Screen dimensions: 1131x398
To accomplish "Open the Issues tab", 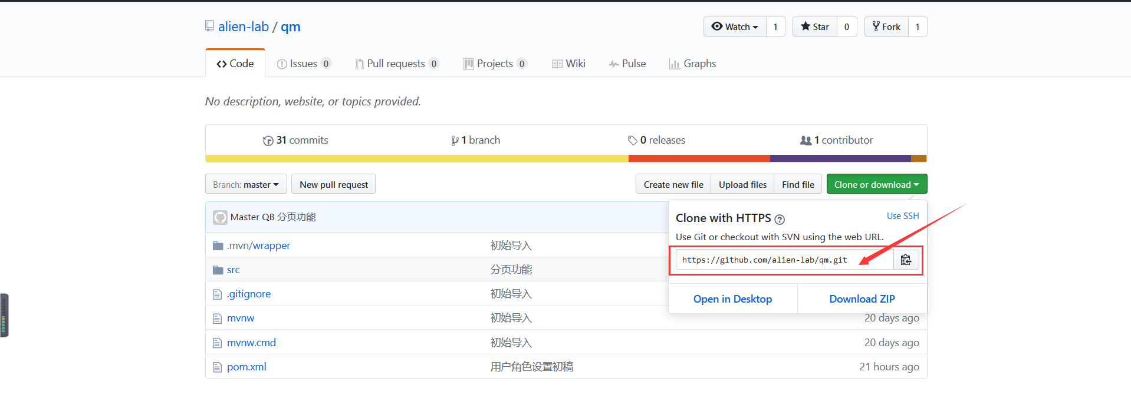I will (x=304, y=64).
